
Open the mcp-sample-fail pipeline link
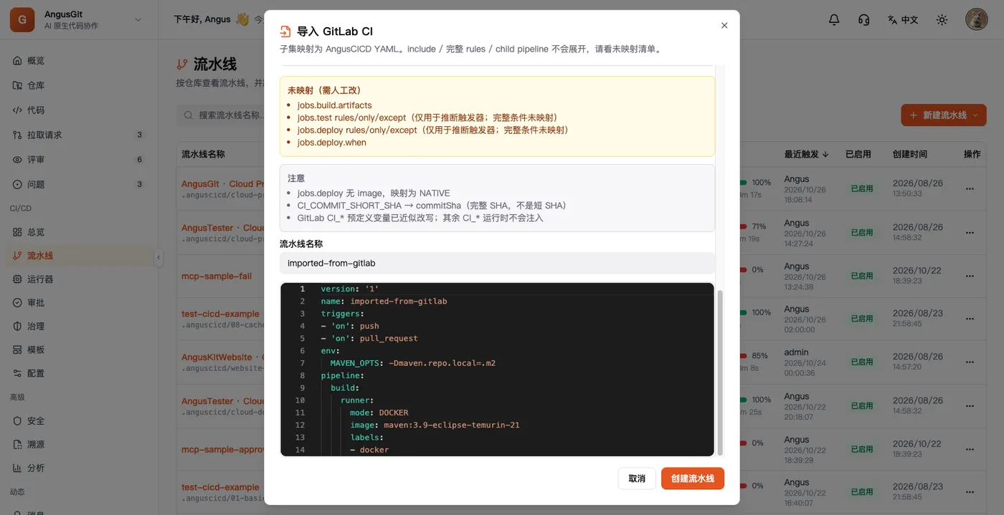[217, 276]
